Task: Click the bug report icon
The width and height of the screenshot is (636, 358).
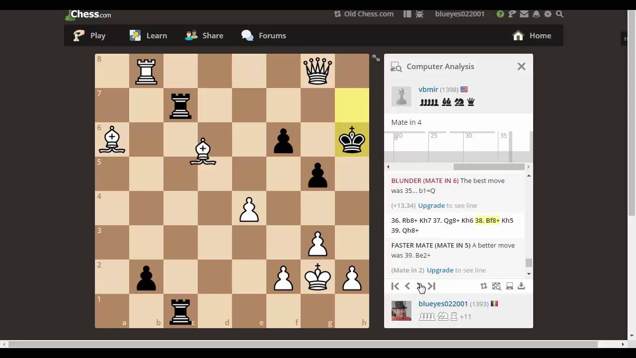Action: (419, 14)
